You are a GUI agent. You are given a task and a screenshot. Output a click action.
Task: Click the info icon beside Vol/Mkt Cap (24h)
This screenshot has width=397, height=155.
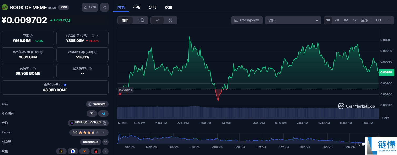tap(96, 52)
